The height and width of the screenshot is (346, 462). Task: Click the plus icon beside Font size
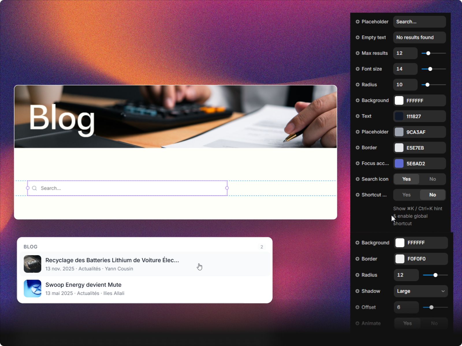tap(357, 69)
